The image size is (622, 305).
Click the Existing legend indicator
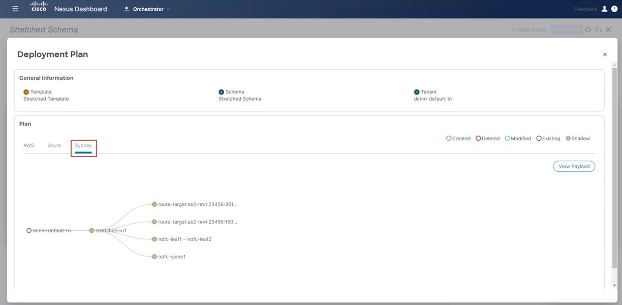pyautogui.click(x=539, y=138)
